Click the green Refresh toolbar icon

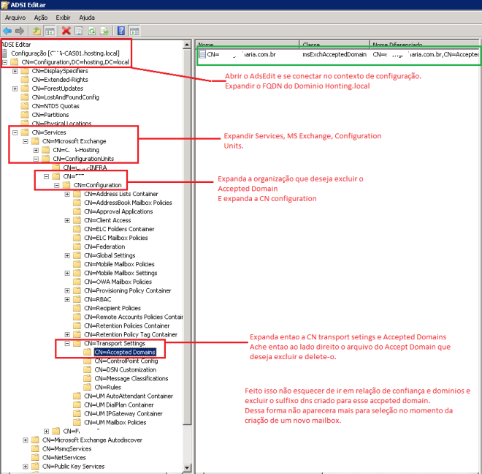point(91,31)
